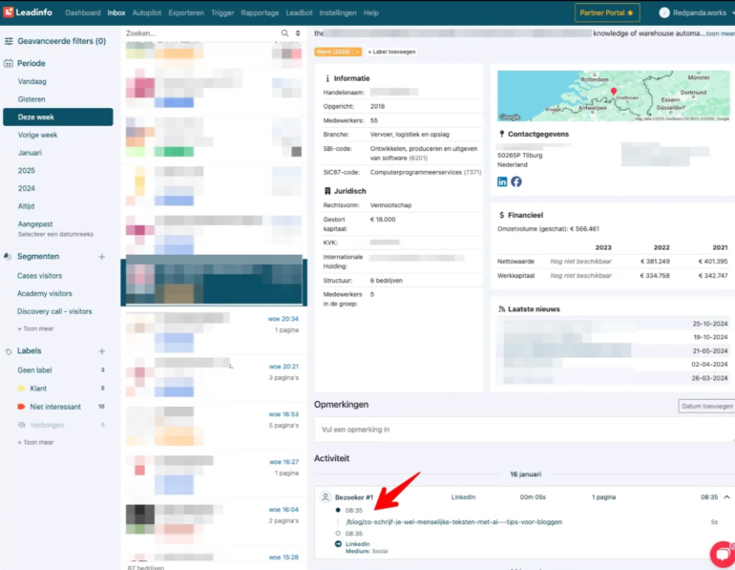The height and width of the screenshot is (570, 735).
Task: Expand Toon meer under Labels
Action: [x=35, y=442]
